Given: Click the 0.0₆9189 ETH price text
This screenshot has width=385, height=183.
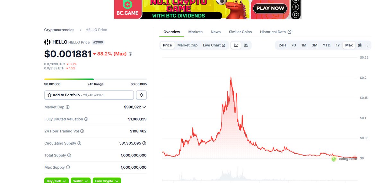Looking at the screenshot, I should coord(54,68).
